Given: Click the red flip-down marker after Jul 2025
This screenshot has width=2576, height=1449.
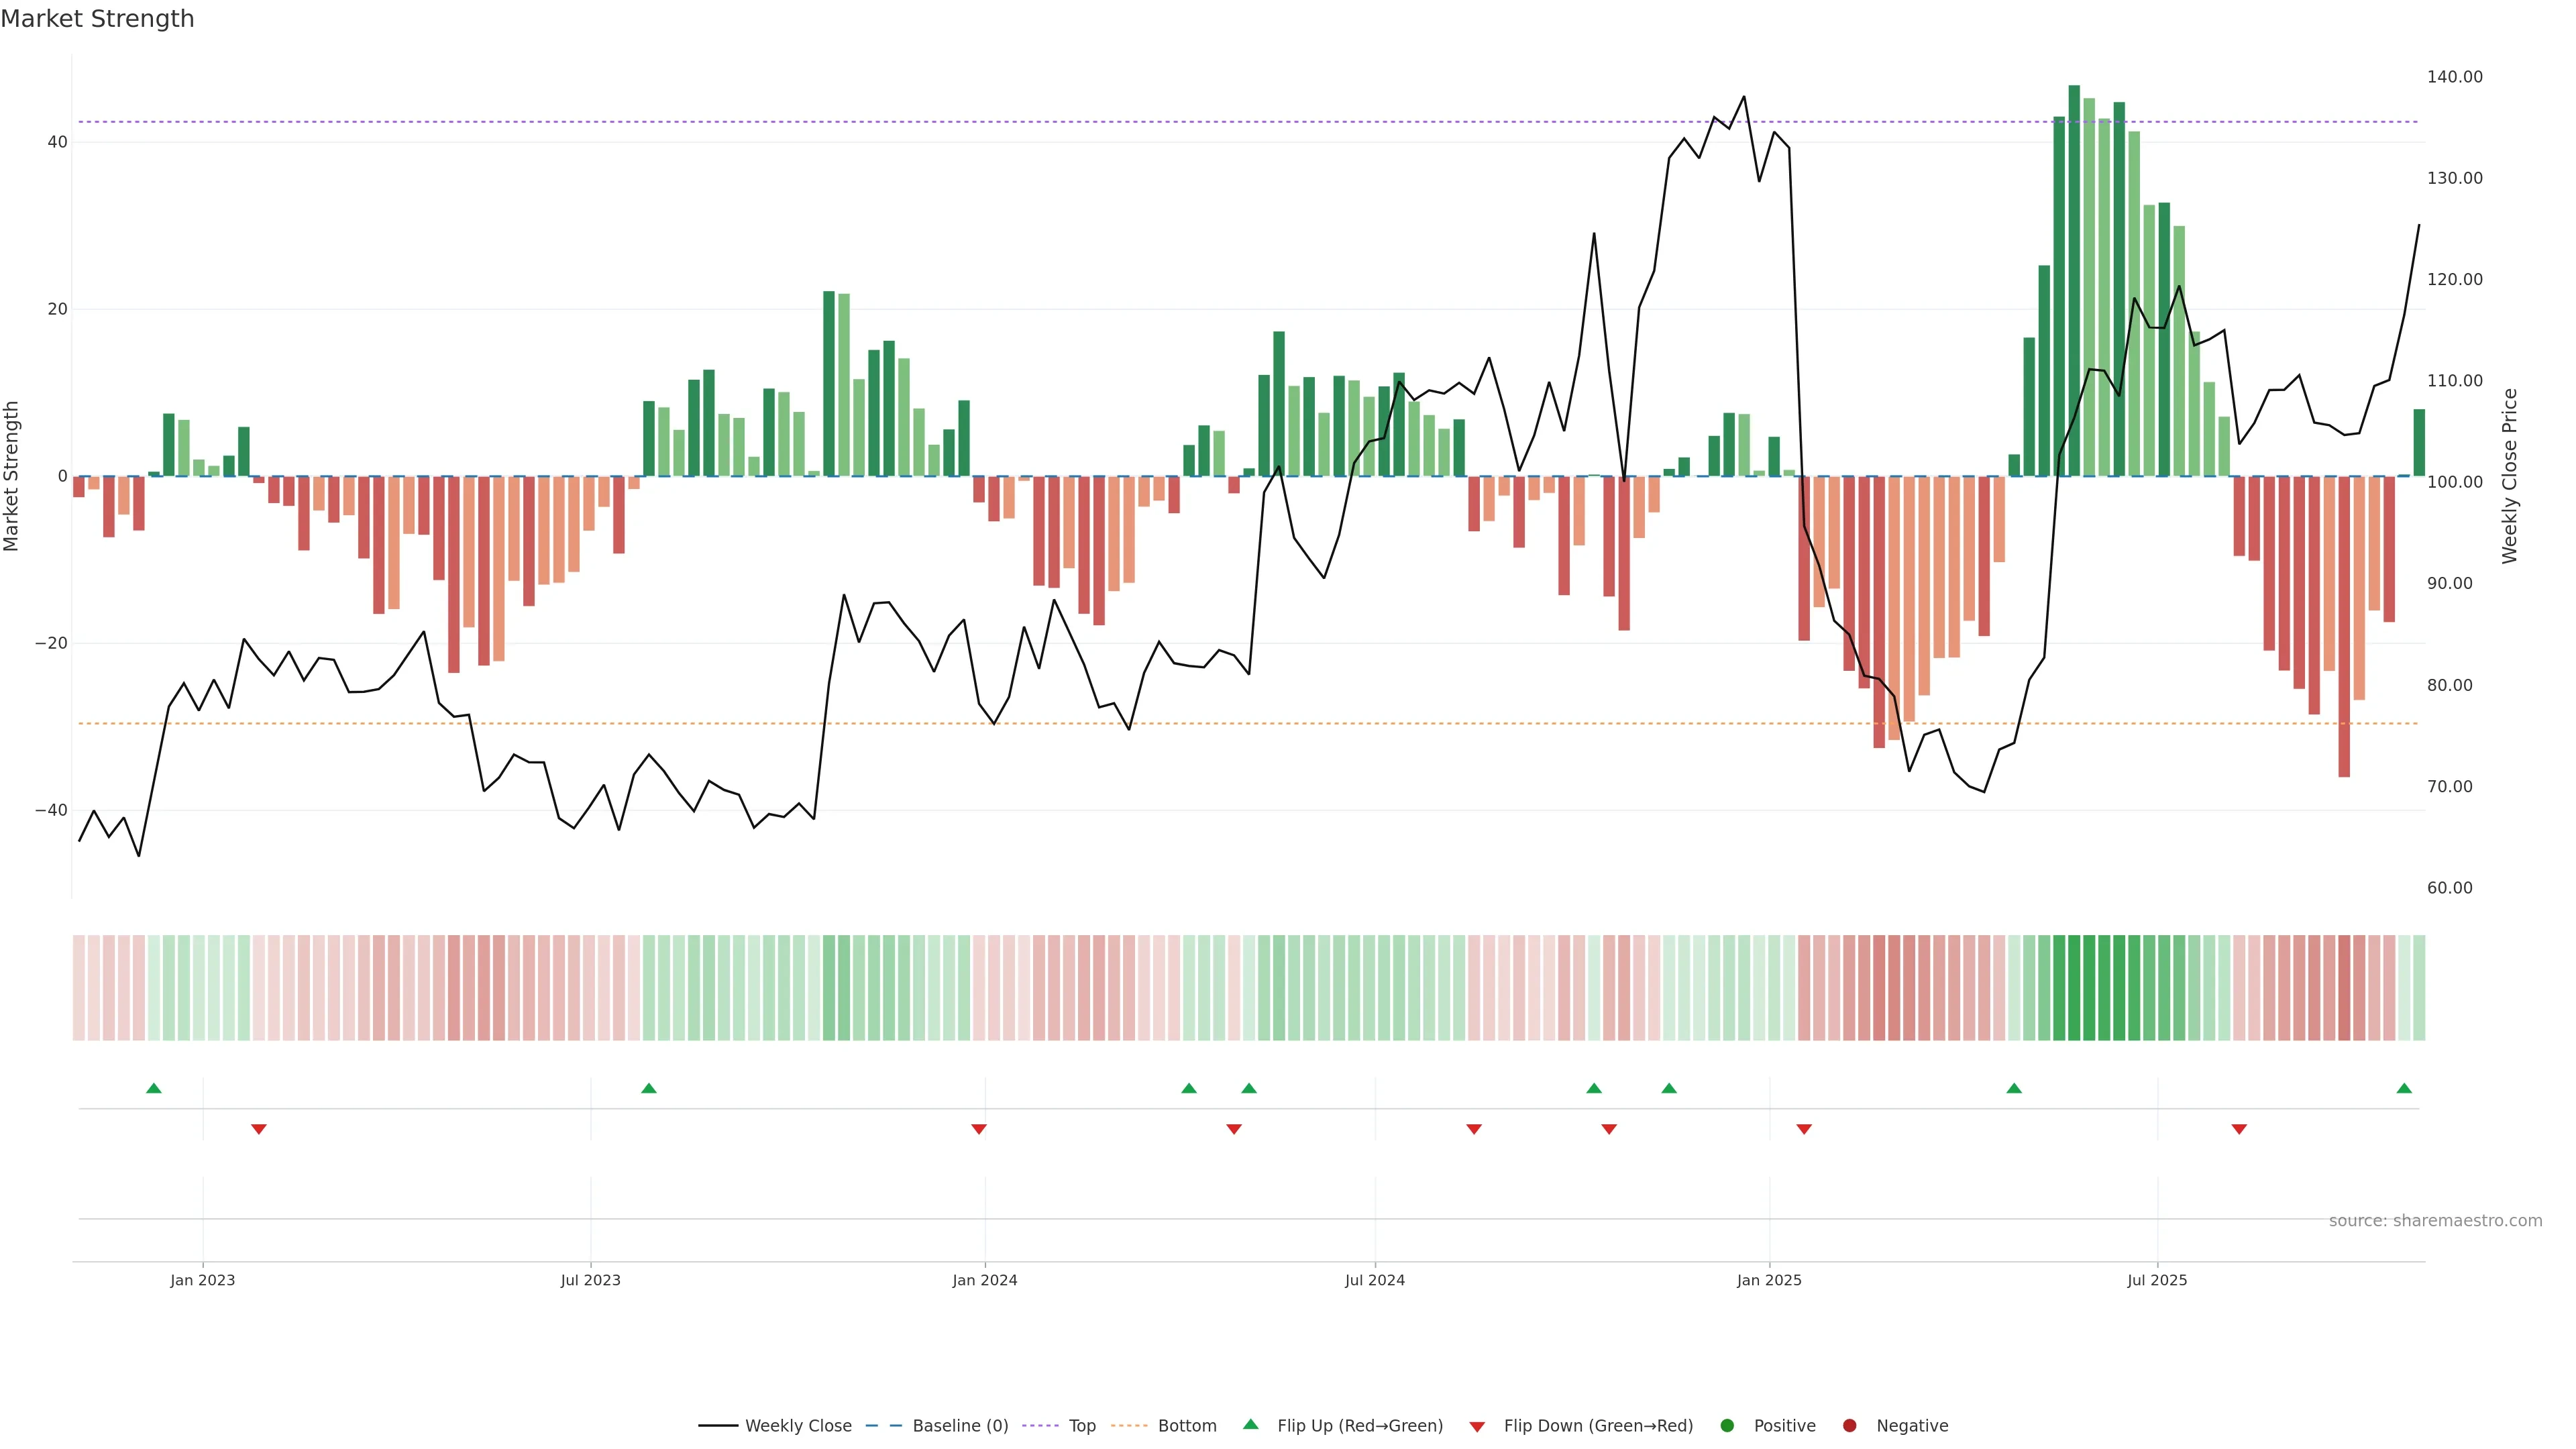Looking at the screenshot, I should click(x=2239, y=1129).
